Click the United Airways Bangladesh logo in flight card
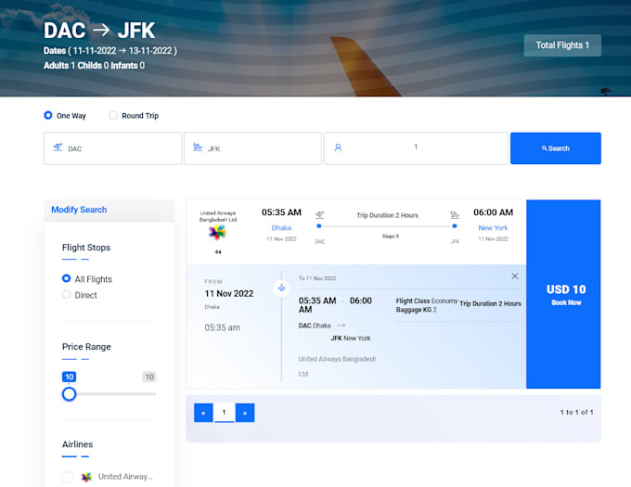This screenshot has width=631, height=487. coord(217,232)
